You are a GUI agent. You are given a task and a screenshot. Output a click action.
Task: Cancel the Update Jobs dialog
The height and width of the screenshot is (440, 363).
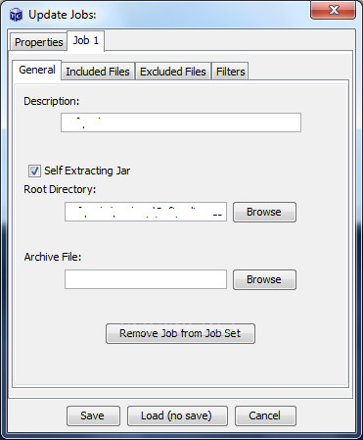(x=265, y=416)
